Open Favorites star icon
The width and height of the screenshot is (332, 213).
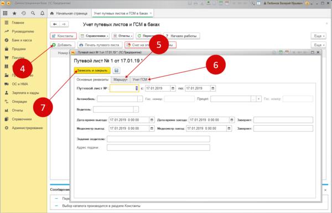[x=14, y=13]
